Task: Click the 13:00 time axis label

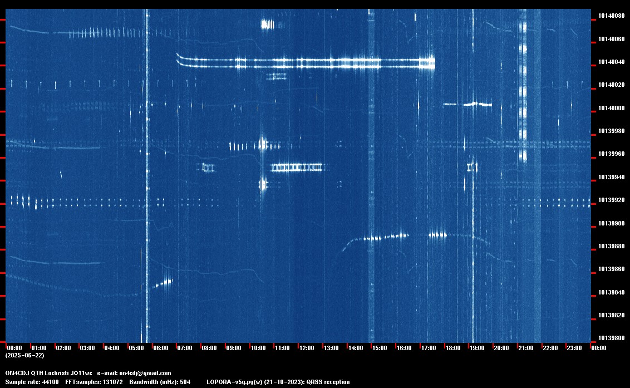Action: [x=331, y=348]
